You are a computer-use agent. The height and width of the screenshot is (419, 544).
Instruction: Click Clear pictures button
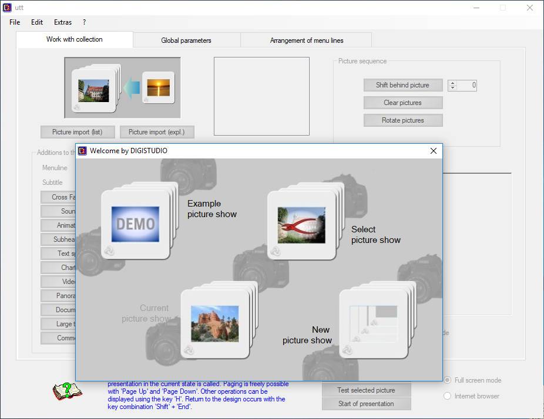tap(403, 103)
